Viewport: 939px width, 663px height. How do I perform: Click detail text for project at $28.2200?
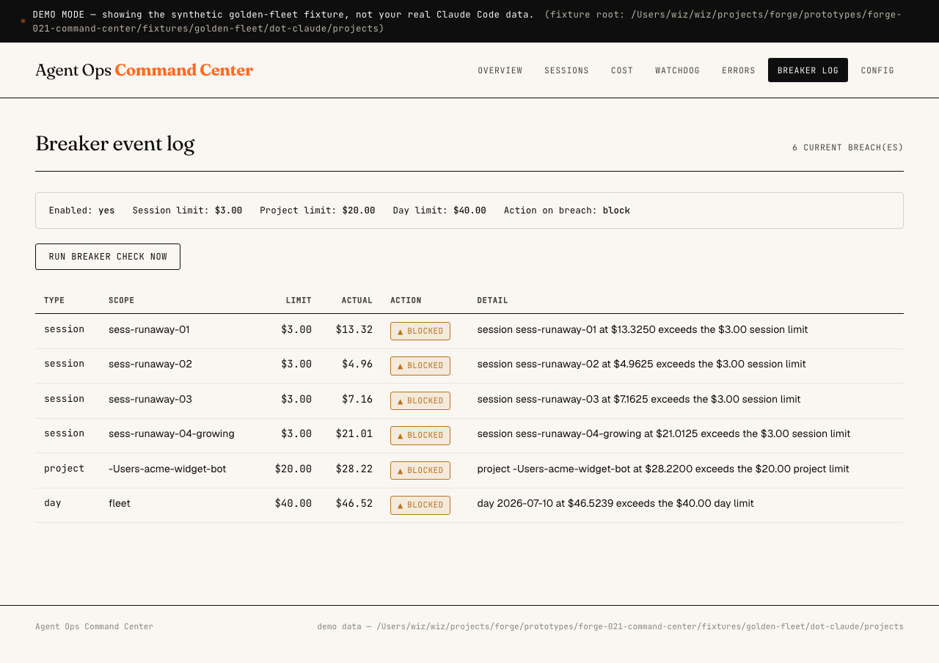click(x=663, y=469)
